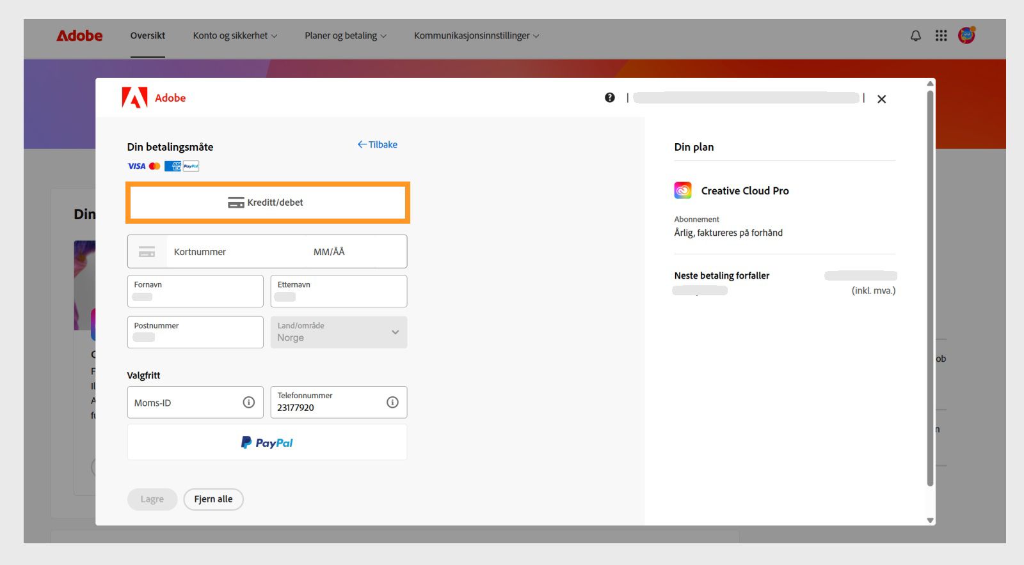The height and width of the screenshot is (565, 1024).
Task: Show Moms-ID info tooltip icon
Action: 249,402
